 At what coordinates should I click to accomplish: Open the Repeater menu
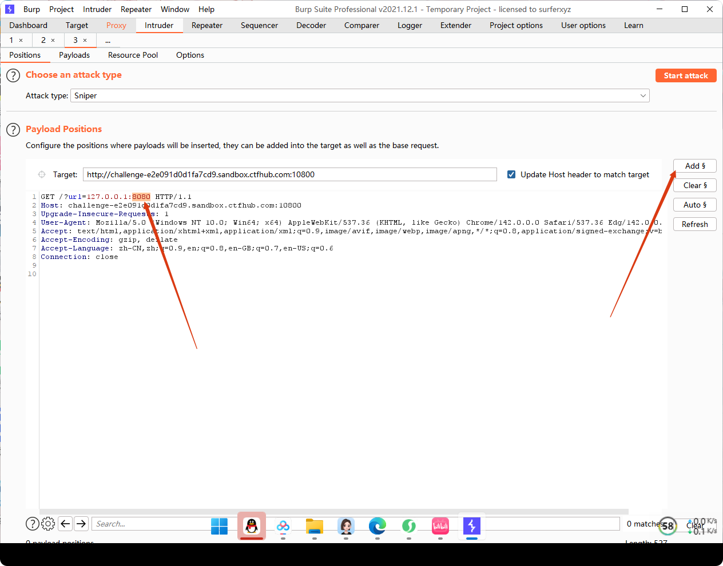click(x=136, y=9)
